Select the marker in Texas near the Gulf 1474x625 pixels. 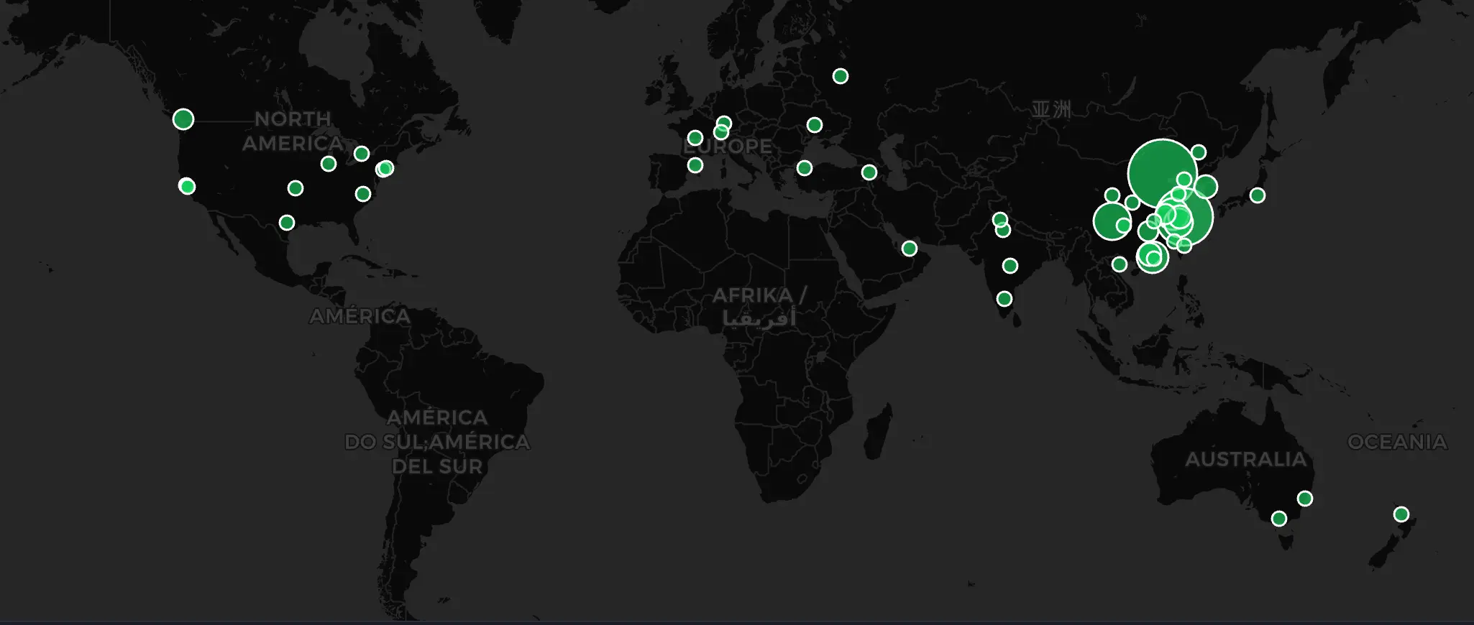coord(287,223)
